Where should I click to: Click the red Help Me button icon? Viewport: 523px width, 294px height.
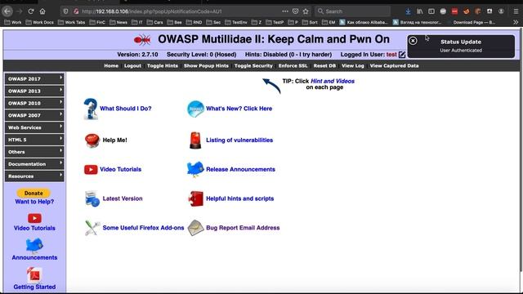pyautogui.click(x=92, y=140)
